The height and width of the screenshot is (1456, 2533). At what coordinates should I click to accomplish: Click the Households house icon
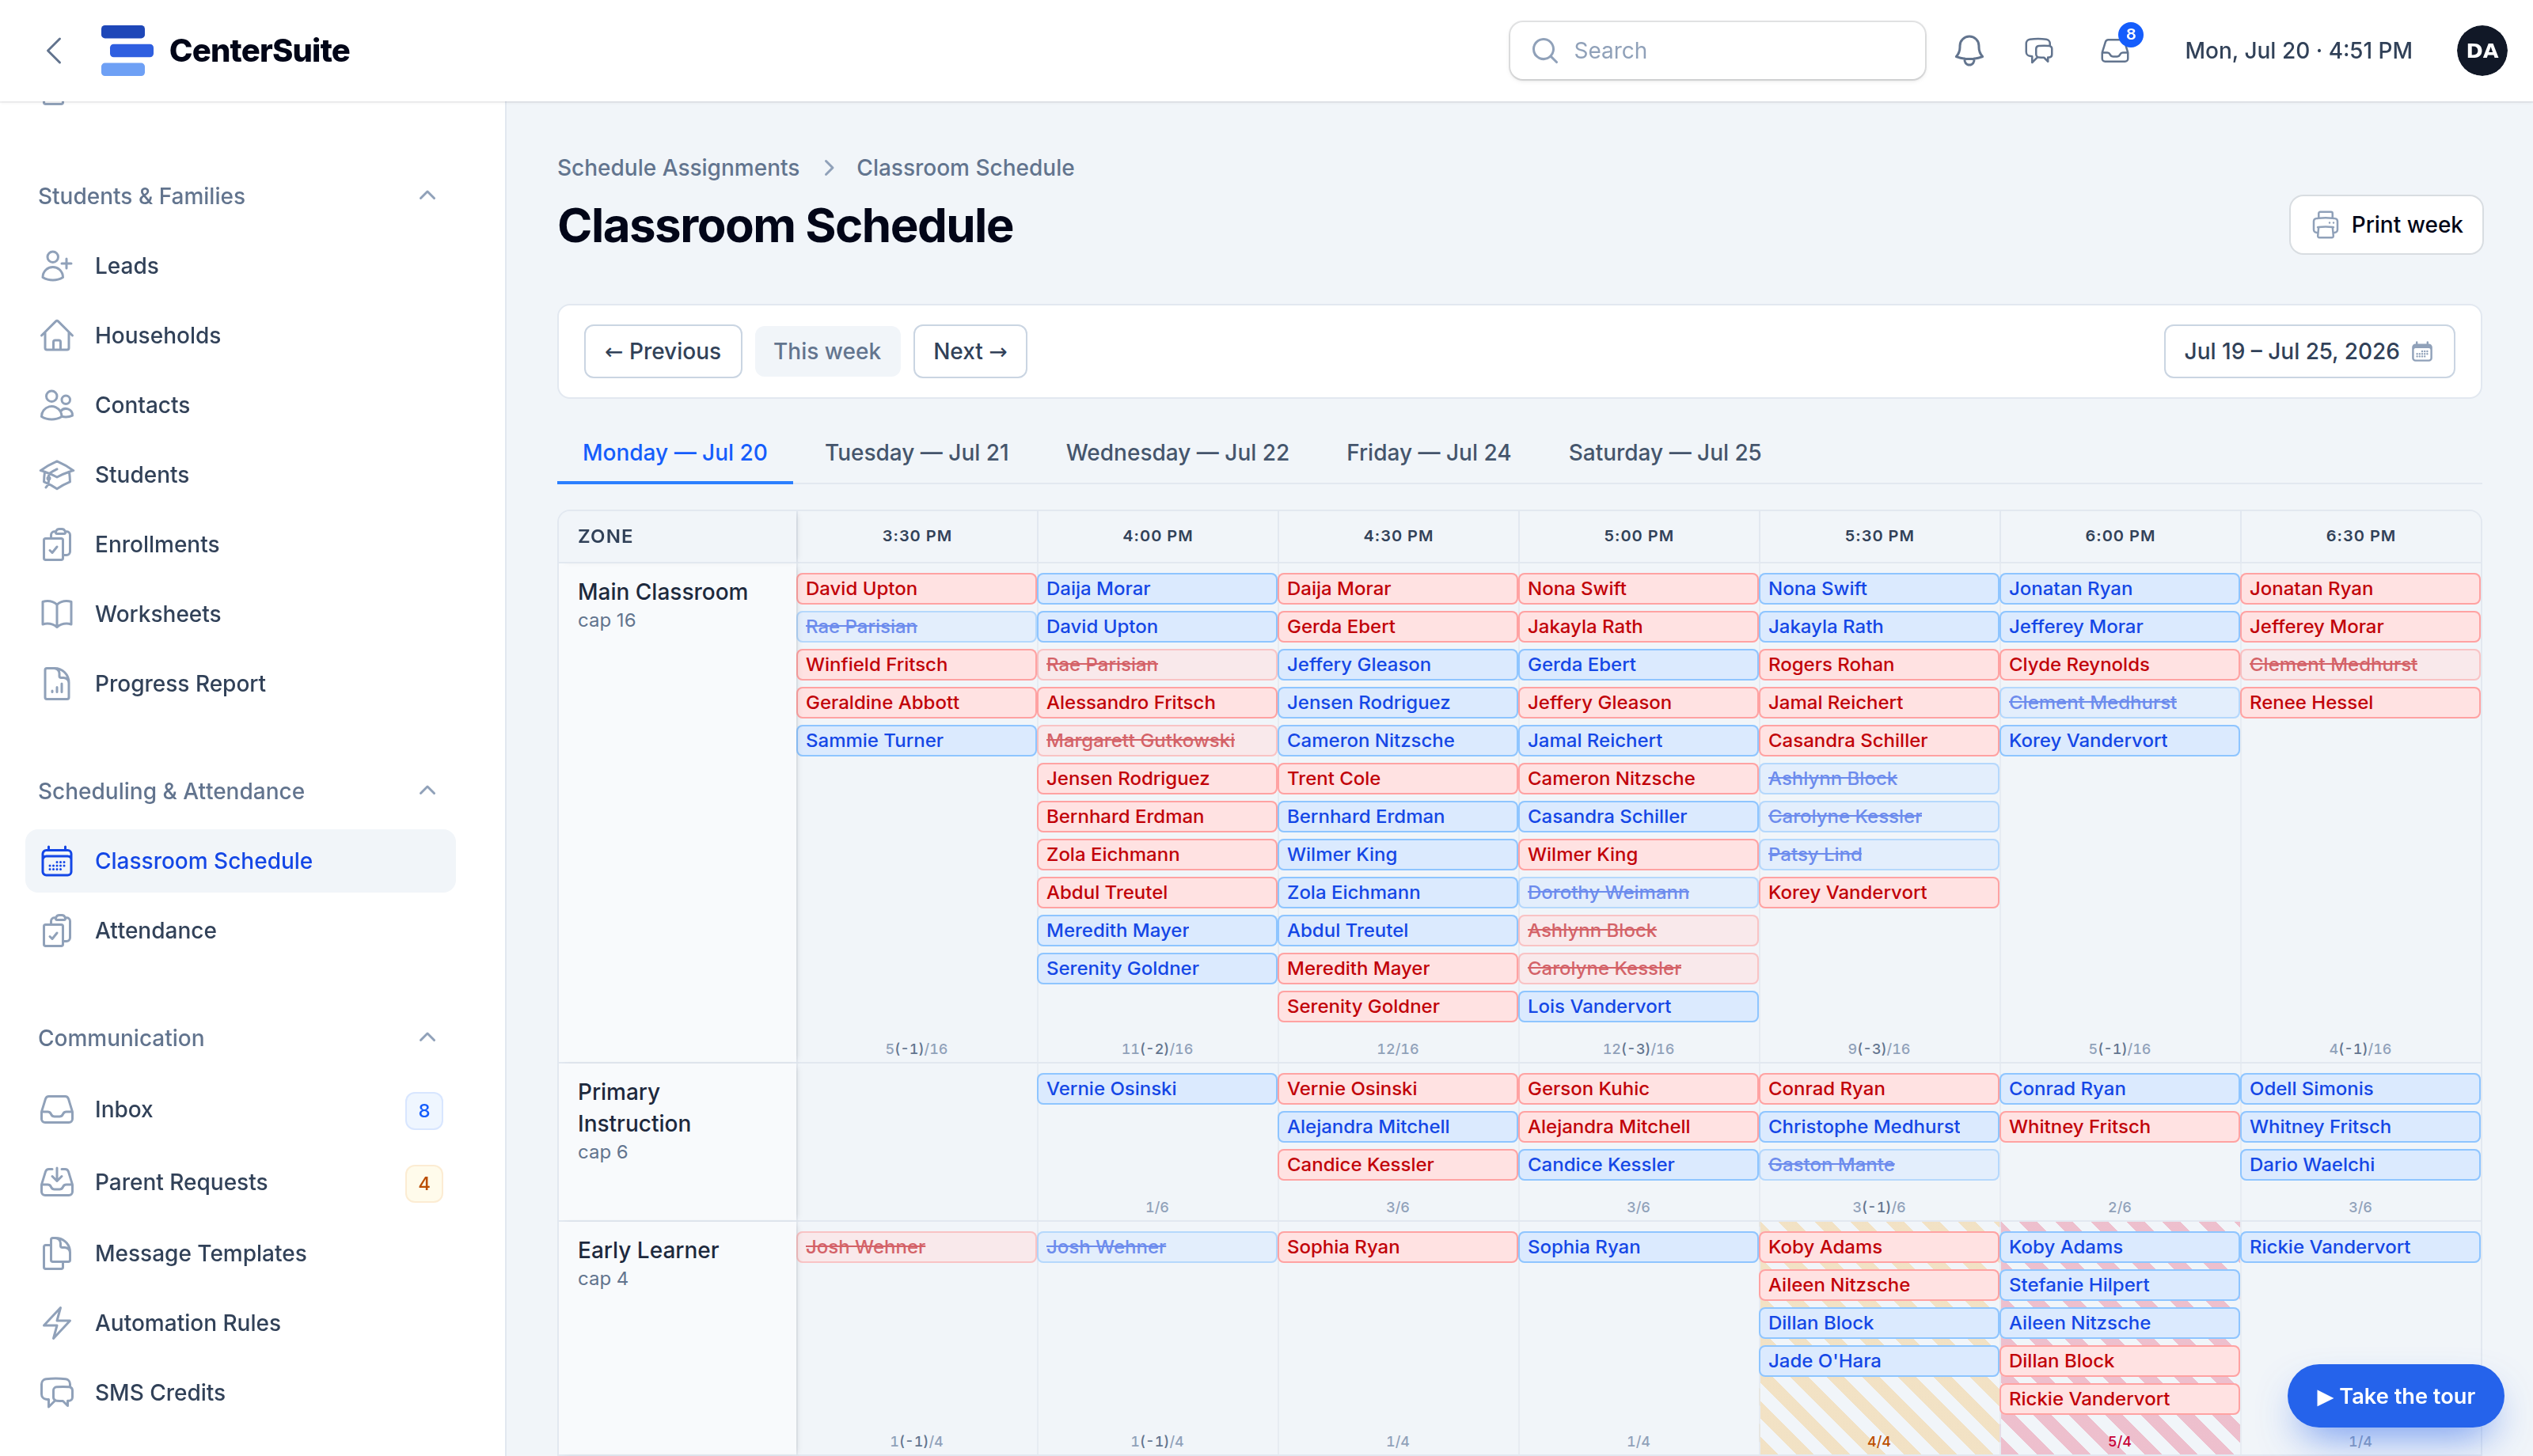coord(57,335)
